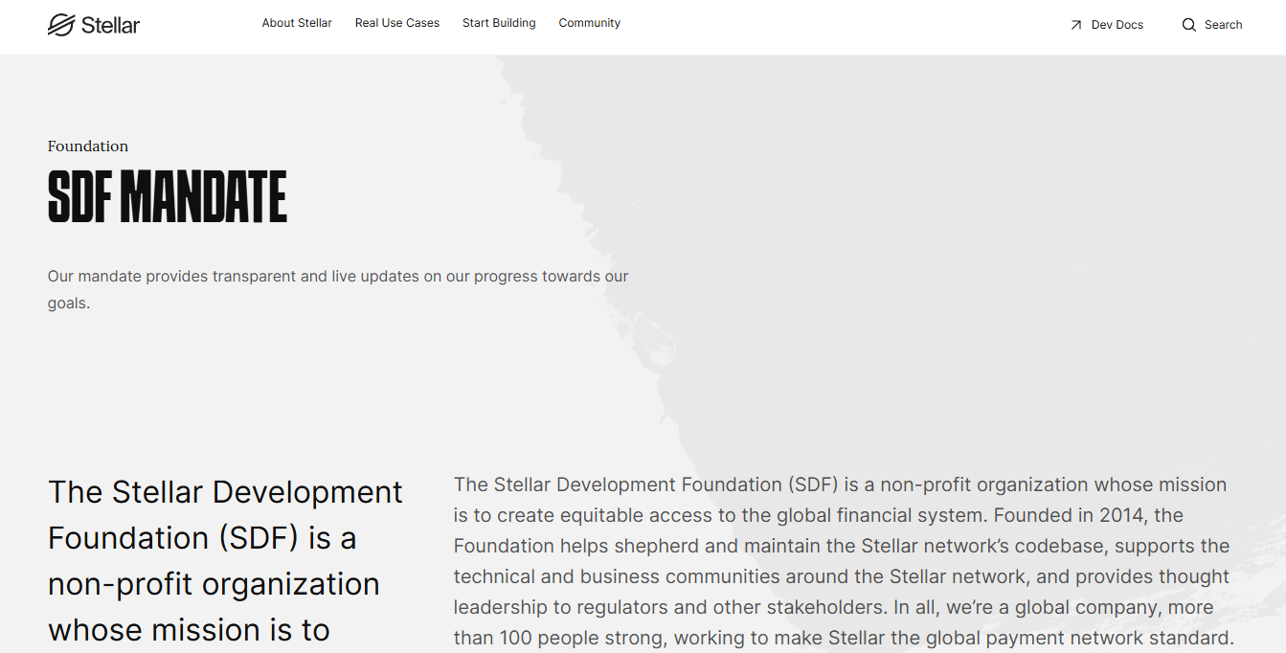Click the right-column body paragraph's first line

(x=839, y=484)
